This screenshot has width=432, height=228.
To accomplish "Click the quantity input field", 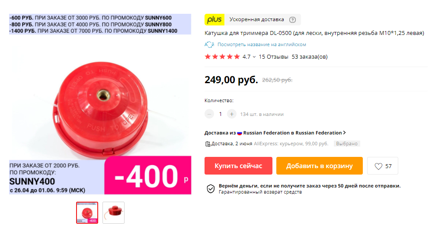I will tap(221, 114).
